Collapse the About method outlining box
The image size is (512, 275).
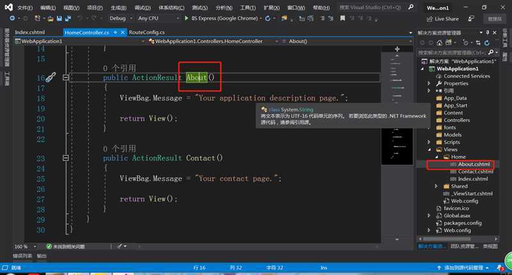point(66,77)
